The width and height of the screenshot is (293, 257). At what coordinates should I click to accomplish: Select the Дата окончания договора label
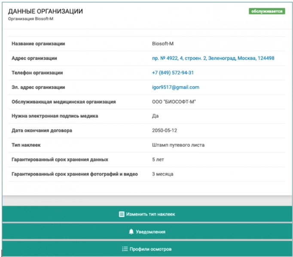(x=42, y=131)
